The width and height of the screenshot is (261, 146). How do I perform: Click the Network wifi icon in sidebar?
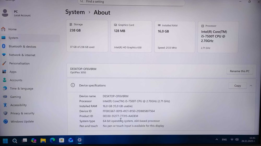(4, 55)
